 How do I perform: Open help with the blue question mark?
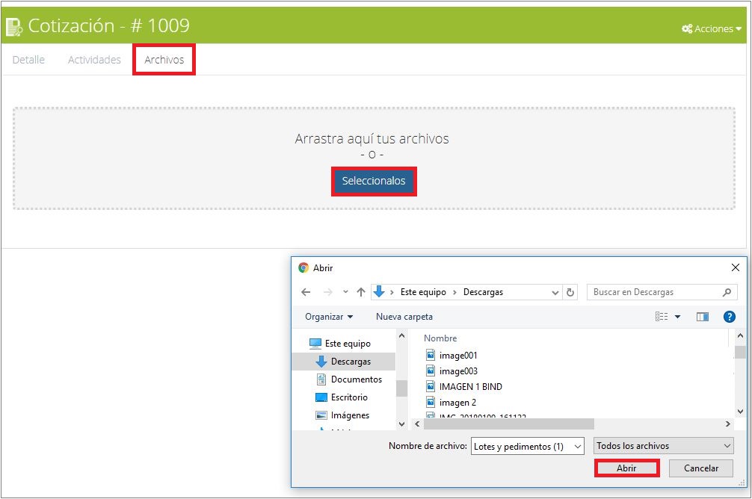[x=730, y=317]
